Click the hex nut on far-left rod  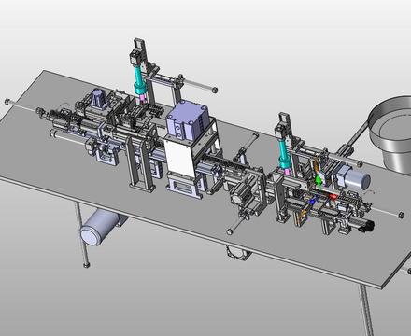tap(7, 101)
